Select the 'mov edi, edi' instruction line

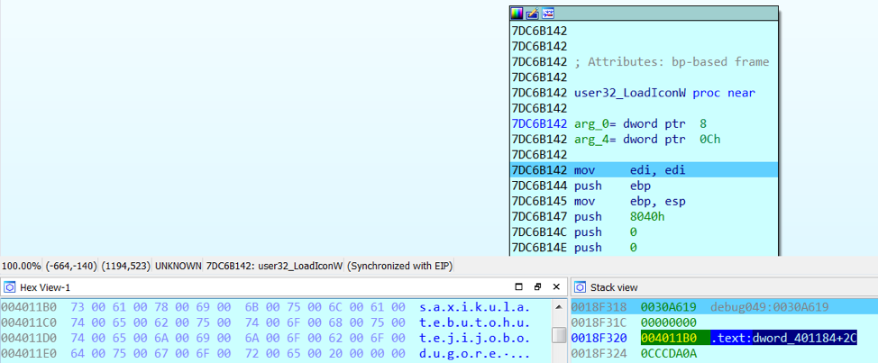[x=644, y=170]
